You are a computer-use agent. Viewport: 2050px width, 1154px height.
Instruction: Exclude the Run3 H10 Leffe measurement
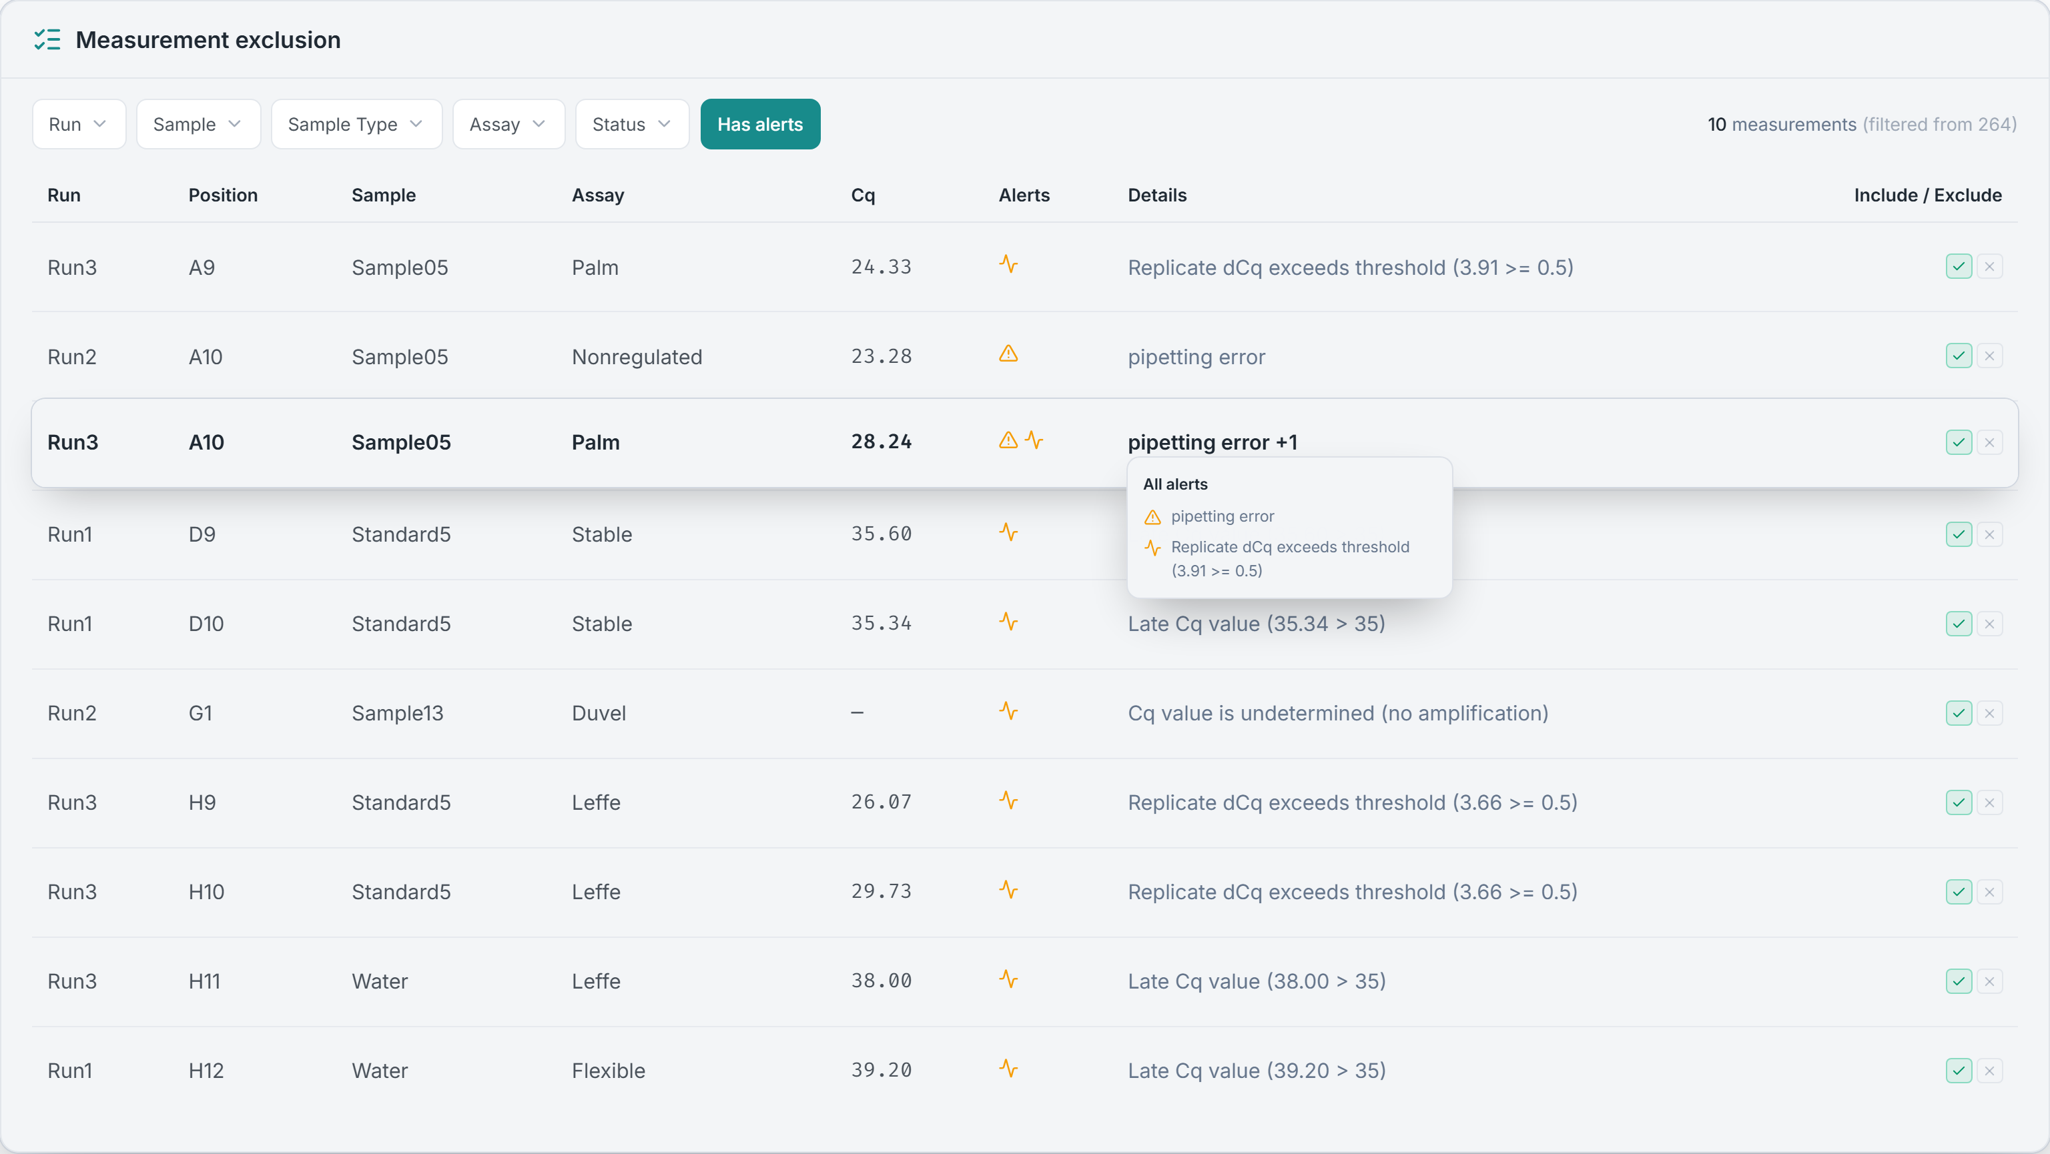(1989, 892)
